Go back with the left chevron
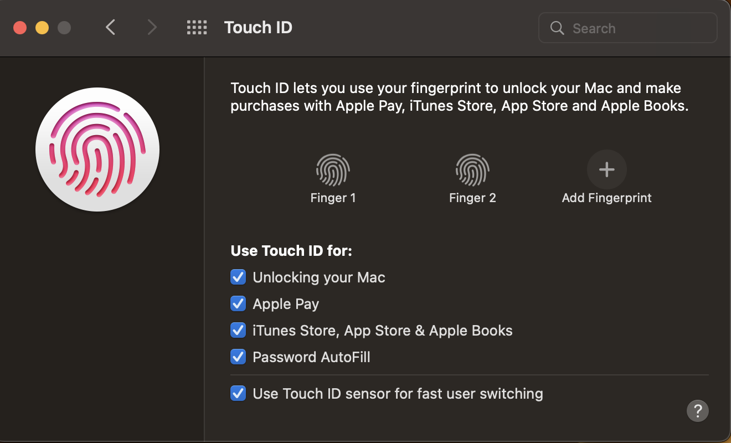The width and height of the screenshot is (731, 443). pos(111,28)
